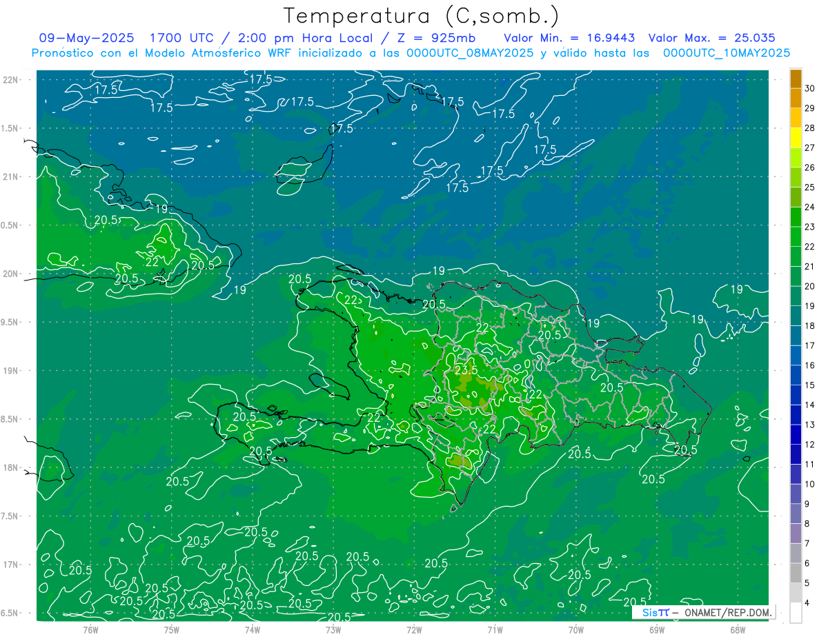This screenshot has width=828, height=639.
Task: Click the "1700 UTC" time label
Action: [181, 38]
